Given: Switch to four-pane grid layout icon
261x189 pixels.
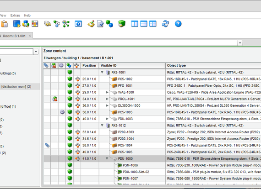Looking at the screenshot, I should 152,24.
